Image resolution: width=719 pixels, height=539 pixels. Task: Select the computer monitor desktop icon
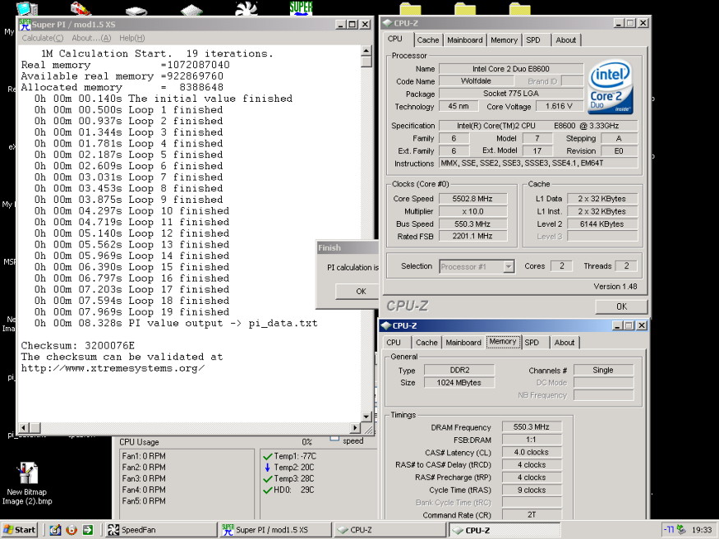(x=27, y=9)
